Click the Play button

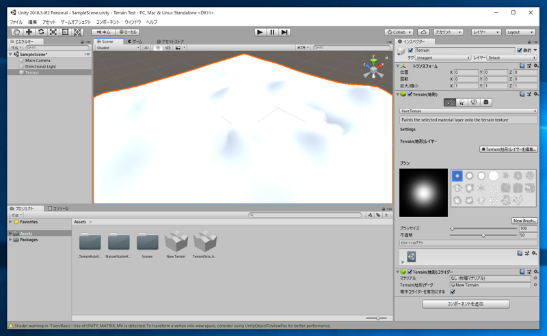tap(260, 32)
